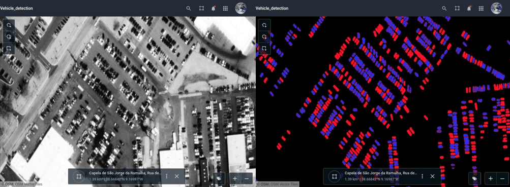Toggle the labels tag button on the right map
The width and height of the screenshot is (510, 187).
click(x=474, y=178)
